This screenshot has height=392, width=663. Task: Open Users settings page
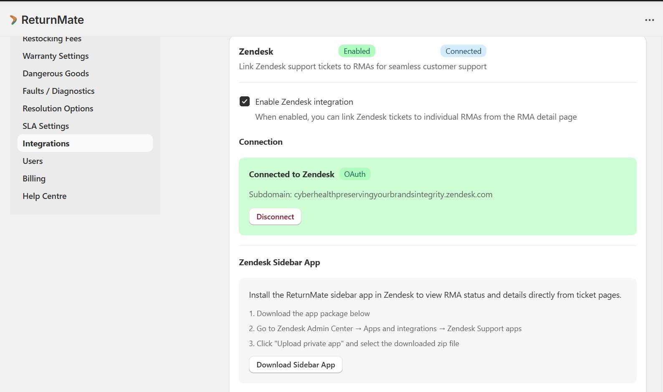[x=33, y=161]
